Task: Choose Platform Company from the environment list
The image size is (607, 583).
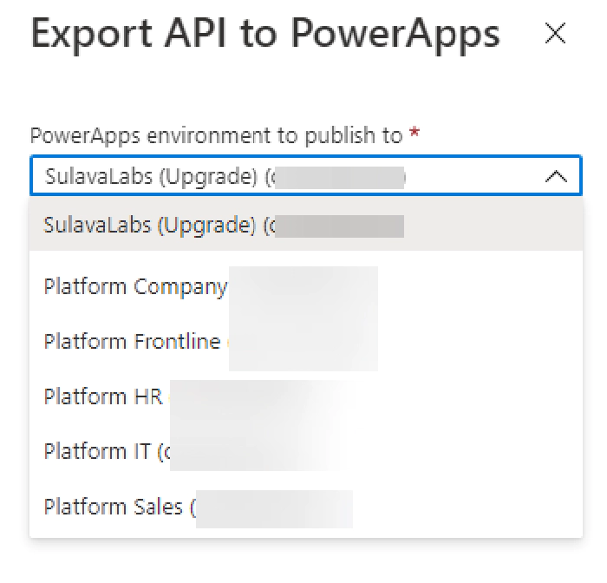Action: [x=135, y=287]
